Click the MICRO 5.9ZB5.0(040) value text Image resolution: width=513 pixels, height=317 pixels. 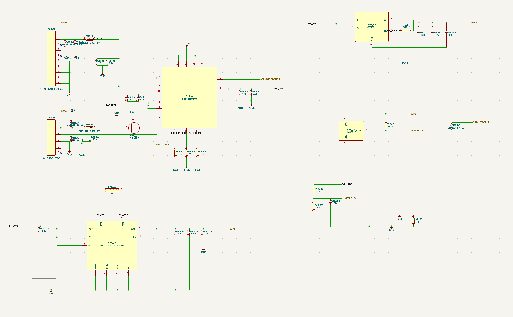(51, 89)
